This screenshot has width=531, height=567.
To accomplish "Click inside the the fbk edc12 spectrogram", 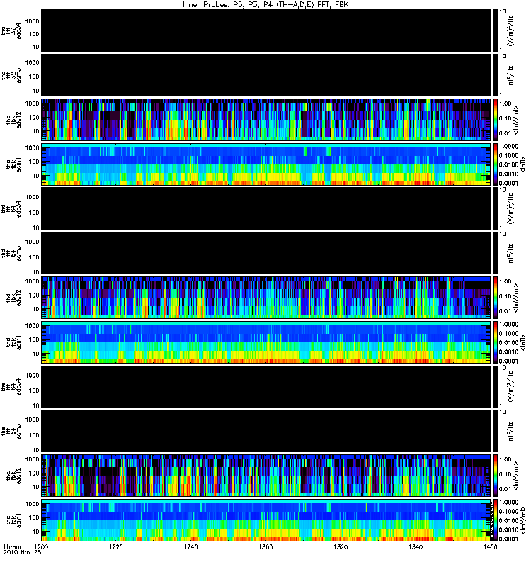I will point(266,476).
